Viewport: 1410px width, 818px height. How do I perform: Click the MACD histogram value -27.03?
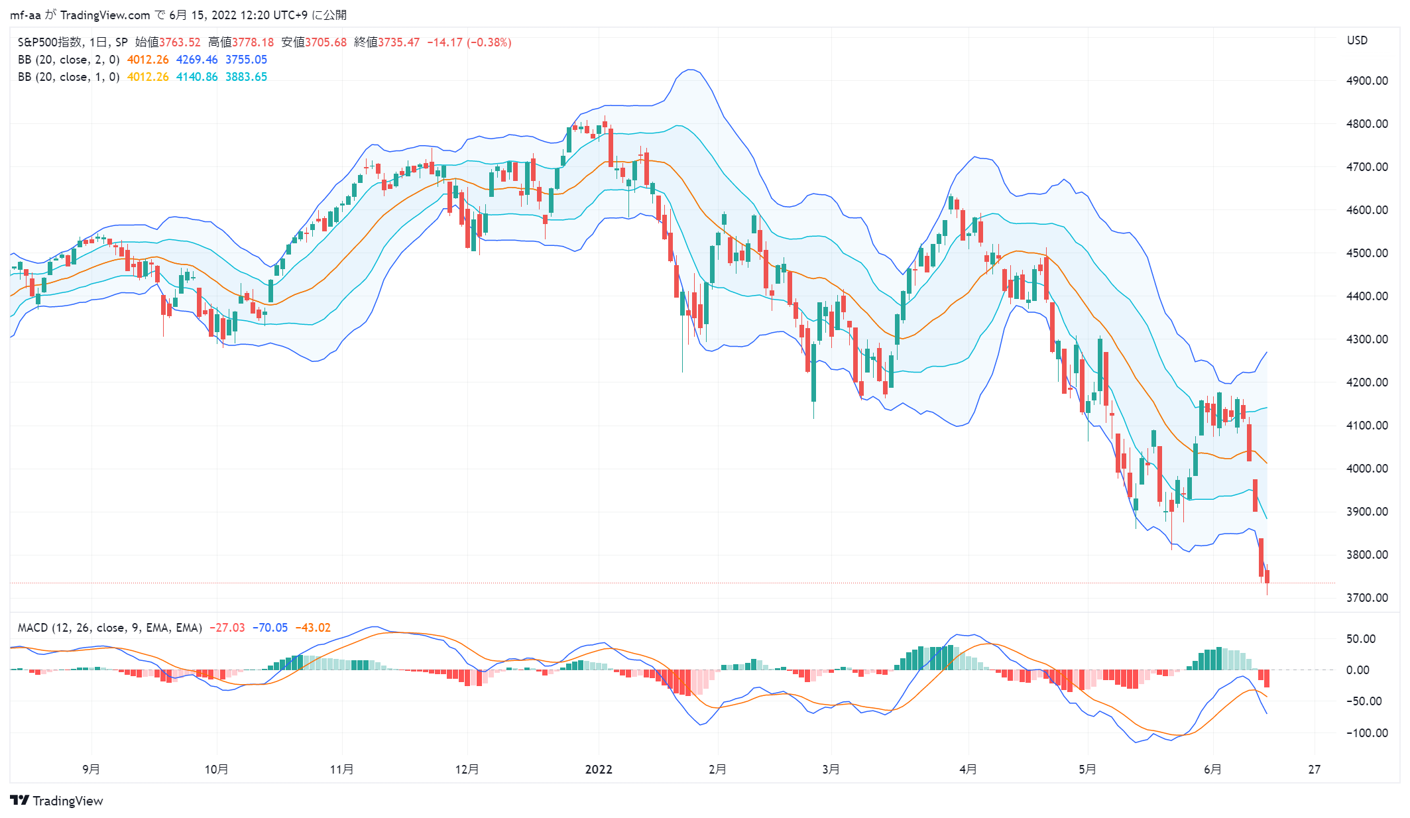click(x=227, y=628)
